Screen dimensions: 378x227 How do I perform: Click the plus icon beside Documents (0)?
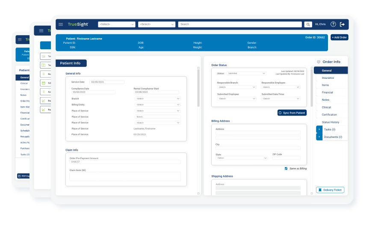[319, 137]
